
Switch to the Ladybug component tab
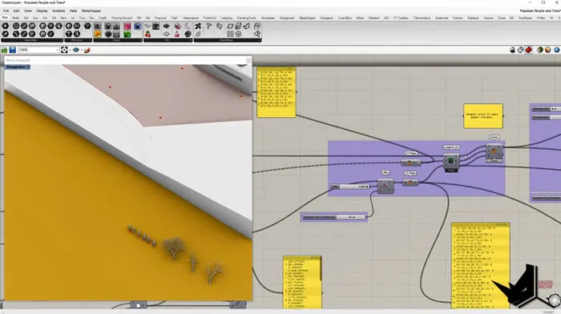227,18
